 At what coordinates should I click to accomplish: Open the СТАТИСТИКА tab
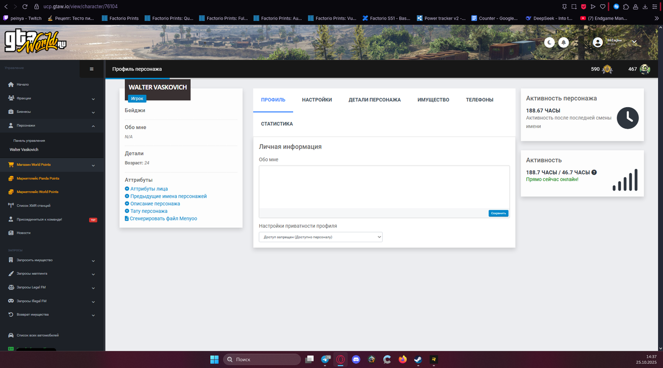pos(277,124)
